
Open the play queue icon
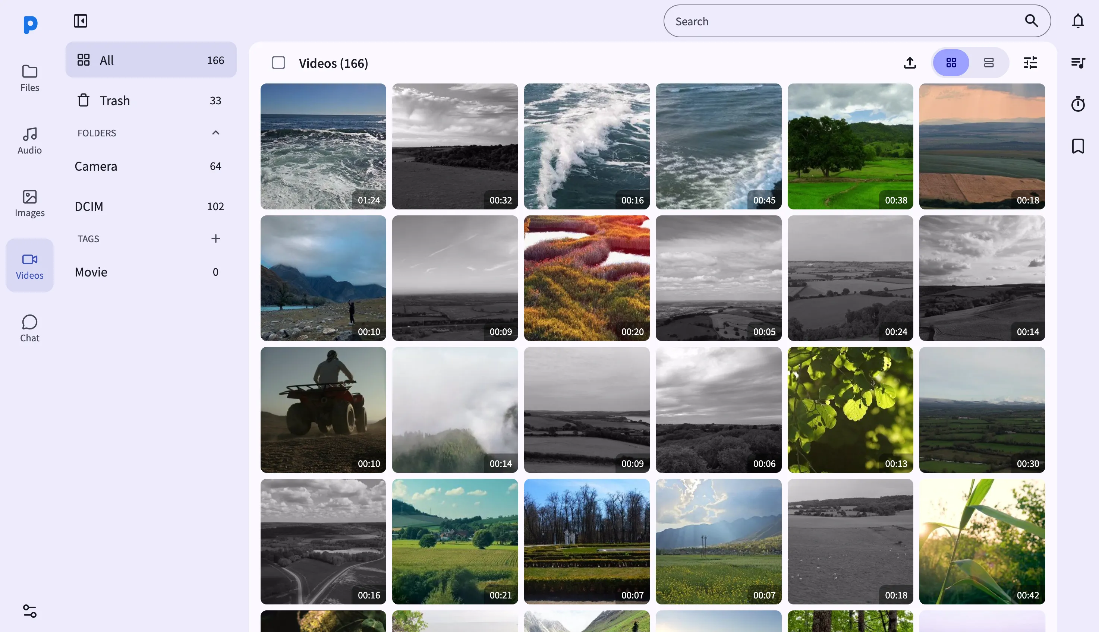pos(1078,63)
